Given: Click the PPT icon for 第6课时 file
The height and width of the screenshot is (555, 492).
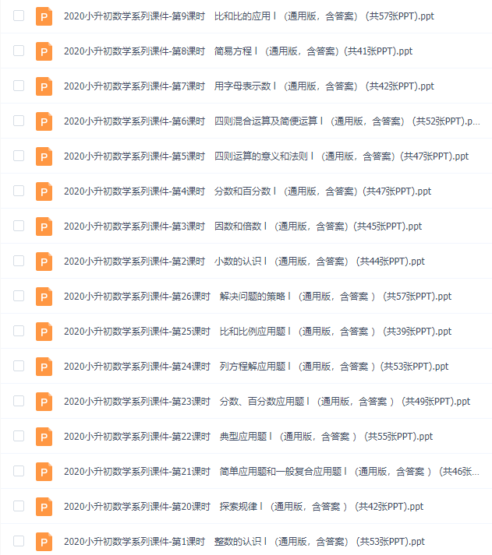Looking at the screenshot, I should 44,121.
